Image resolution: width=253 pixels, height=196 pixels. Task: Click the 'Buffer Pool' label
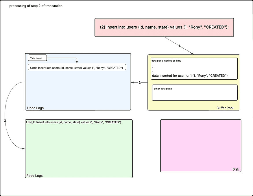(225, 108)
